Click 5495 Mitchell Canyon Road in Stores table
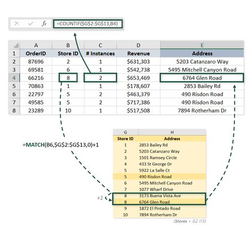This screenshot has height=233, width=252. coord(165,183)
